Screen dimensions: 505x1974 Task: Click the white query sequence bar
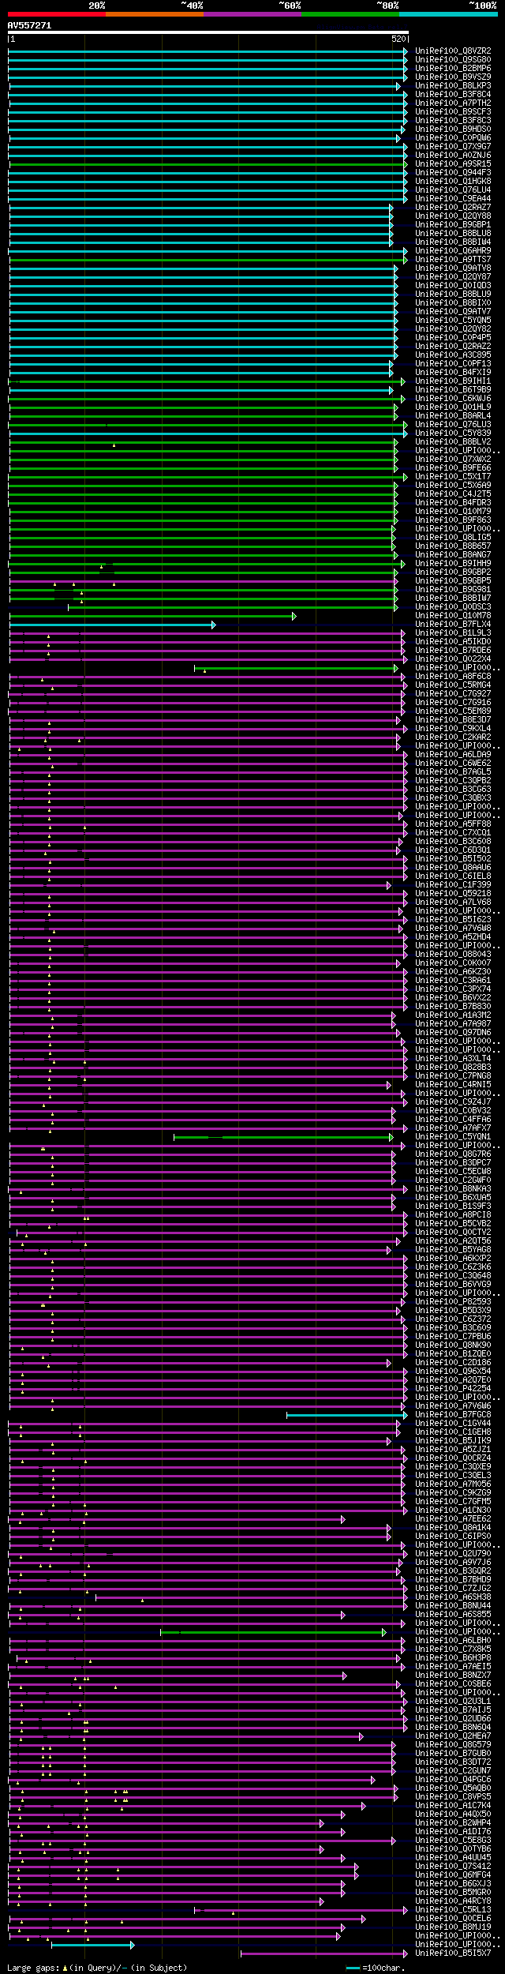208,33
